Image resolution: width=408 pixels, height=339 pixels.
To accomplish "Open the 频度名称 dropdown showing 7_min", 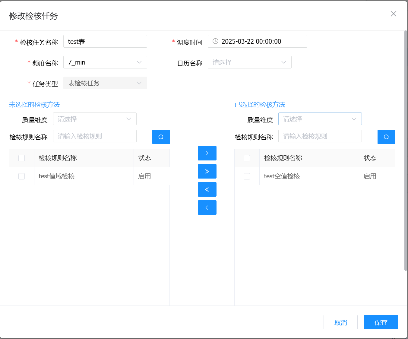I will click(105, 62).
